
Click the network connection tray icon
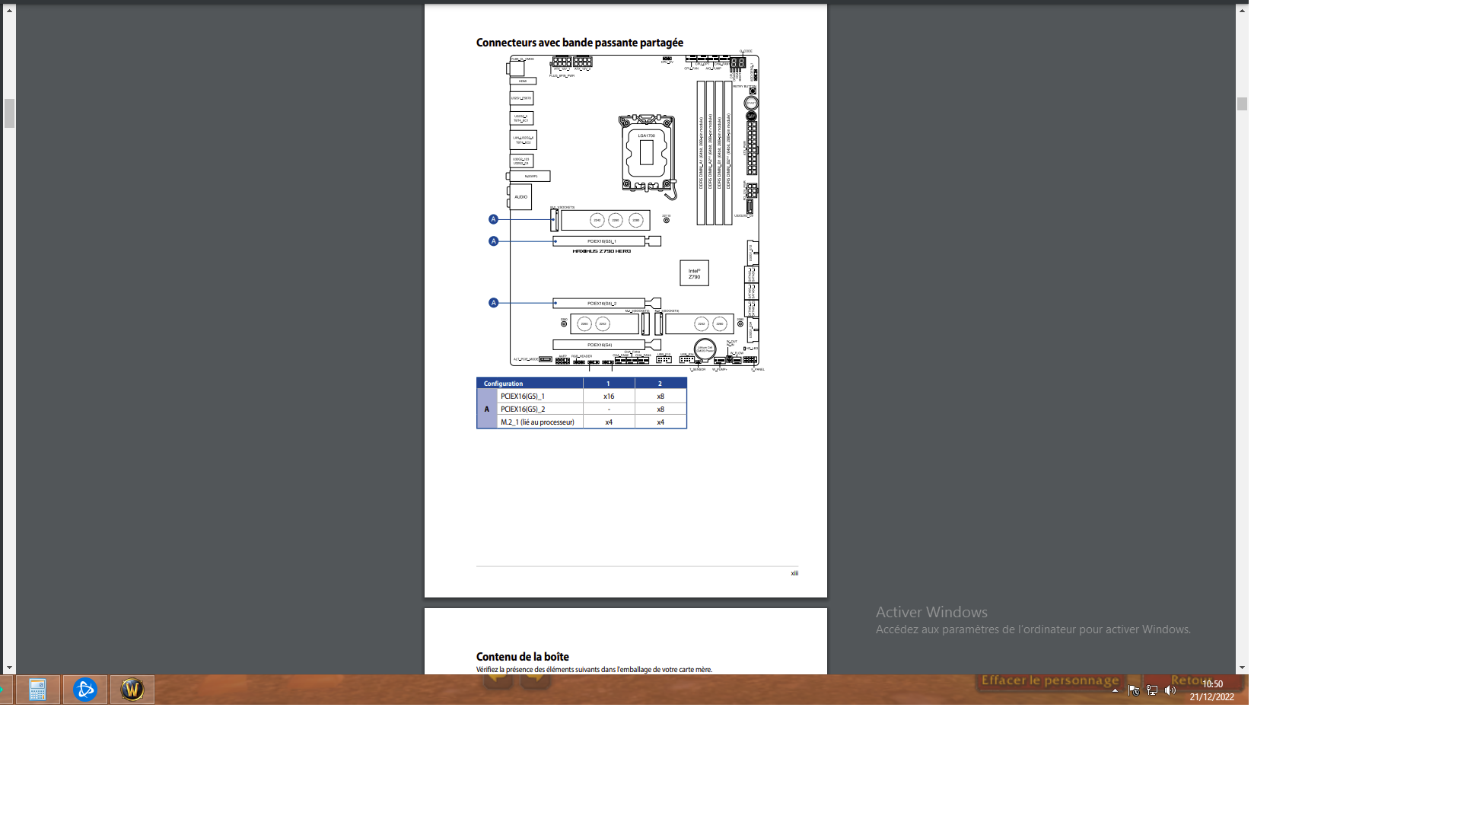click(x=1152, y=690)
